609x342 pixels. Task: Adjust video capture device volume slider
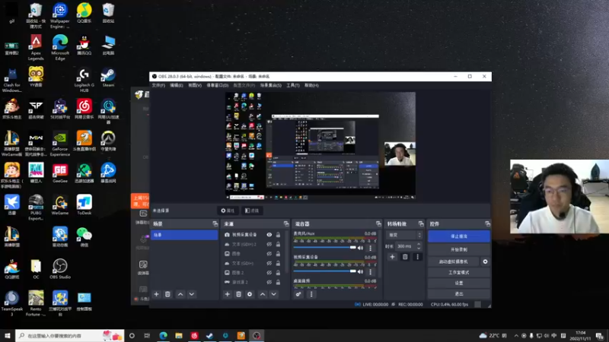coord(325,271)
